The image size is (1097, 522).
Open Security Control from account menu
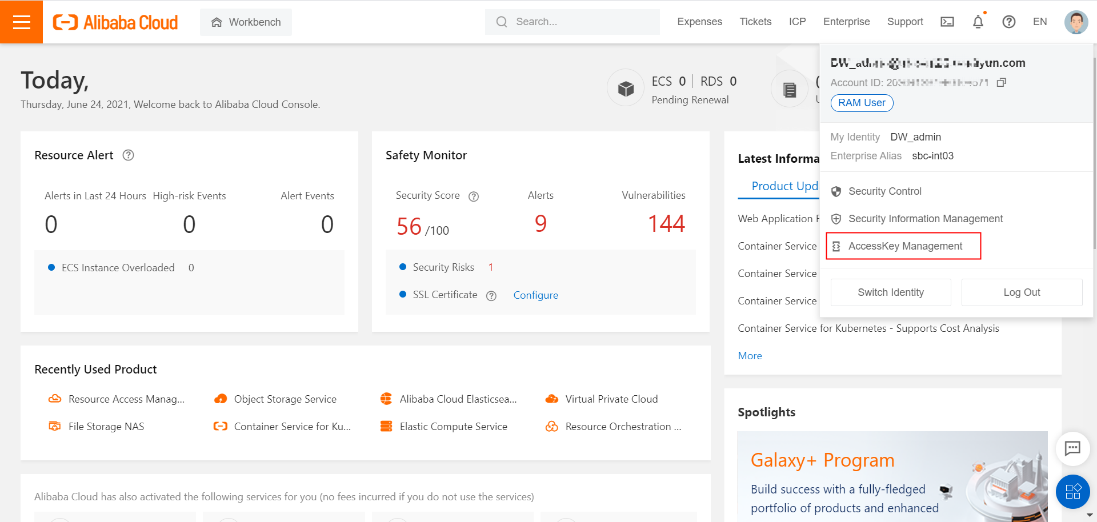tap(884, 191)
